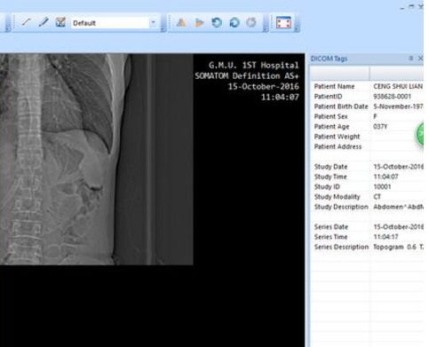Open the Default preset dropdown
The image size is (429, 347).
[115, 23]
